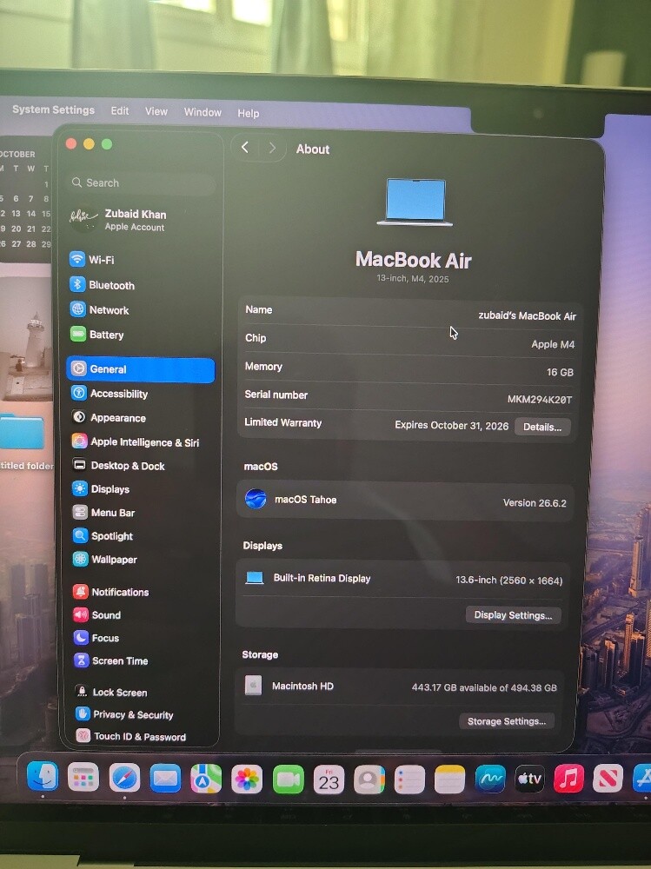Viewport: 651px width, 869px height.
Task: Open Mail from the Dock
Action: [x=165, y=779]
